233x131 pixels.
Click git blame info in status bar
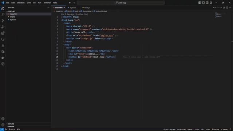pyautogui.click(x=169, y=130)
